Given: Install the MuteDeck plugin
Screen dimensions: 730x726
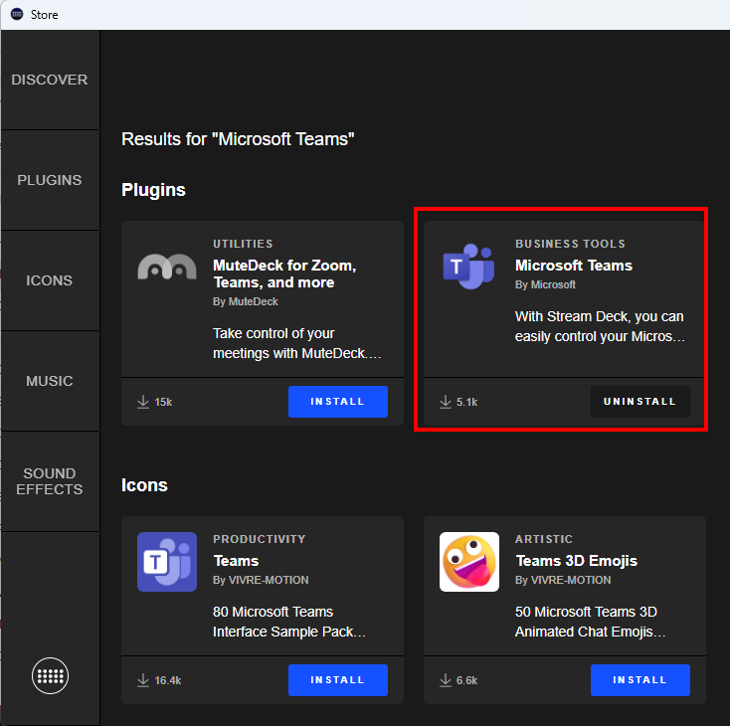Looking at the screenshot, I should (x=337, y=402).
